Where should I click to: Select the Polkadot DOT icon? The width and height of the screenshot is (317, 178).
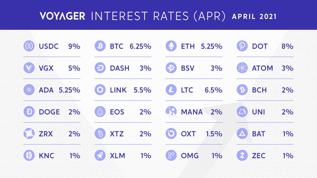pos(241,46)
